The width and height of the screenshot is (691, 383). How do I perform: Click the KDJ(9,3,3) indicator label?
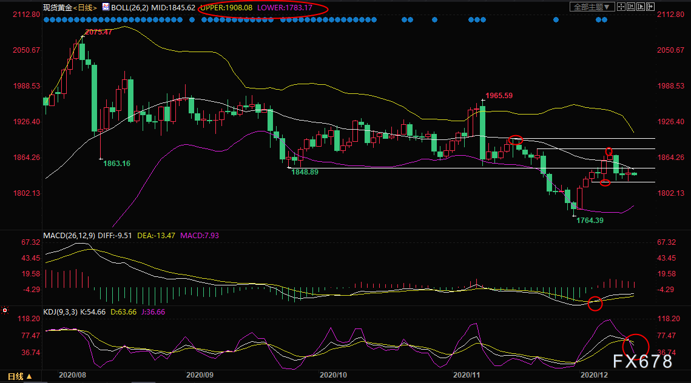tap(61, 311)
